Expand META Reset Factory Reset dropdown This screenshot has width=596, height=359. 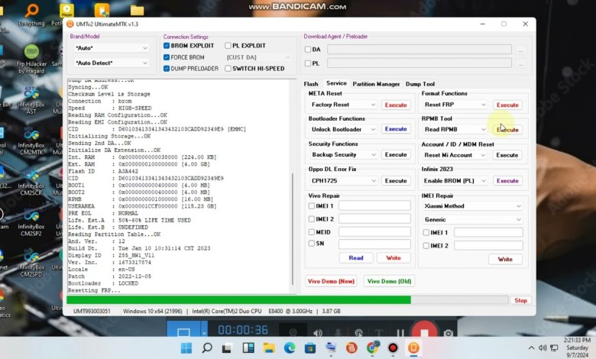pyautogui.click(x=343, y=105)
